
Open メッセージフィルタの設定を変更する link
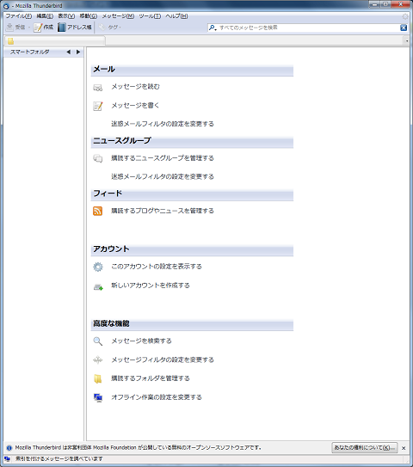[163, 359]
